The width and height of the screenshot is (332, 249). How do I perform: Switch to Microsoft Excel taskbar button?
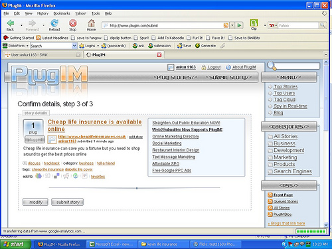[112, 244]
